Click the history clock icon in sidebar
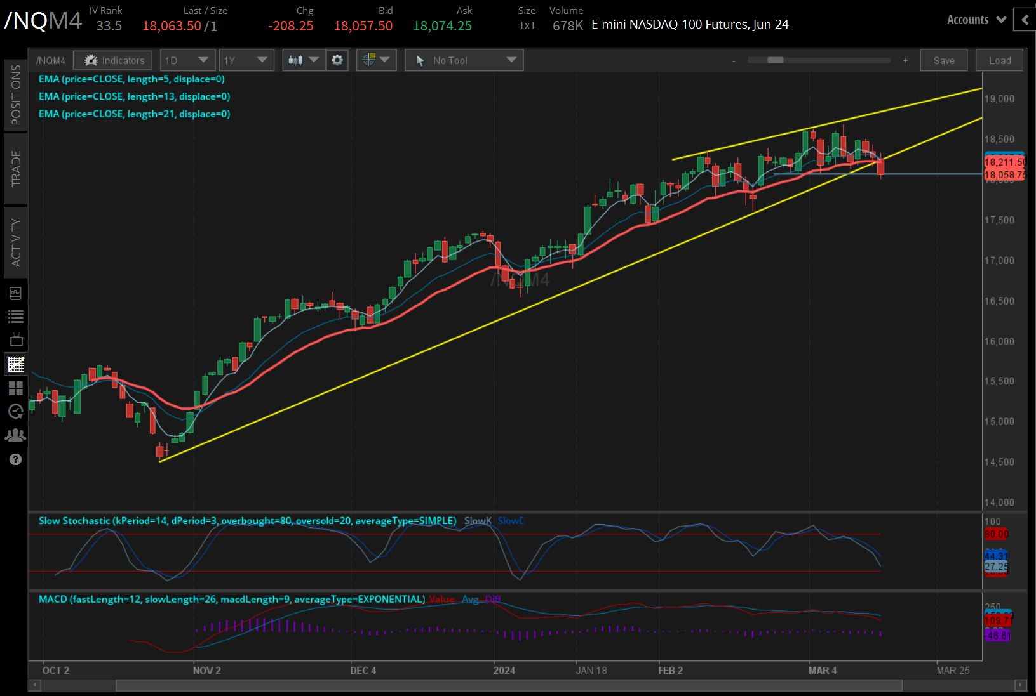 (16, 411)
